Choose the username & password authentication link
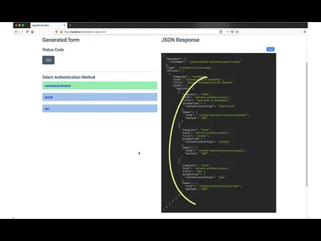 (58, 86)
